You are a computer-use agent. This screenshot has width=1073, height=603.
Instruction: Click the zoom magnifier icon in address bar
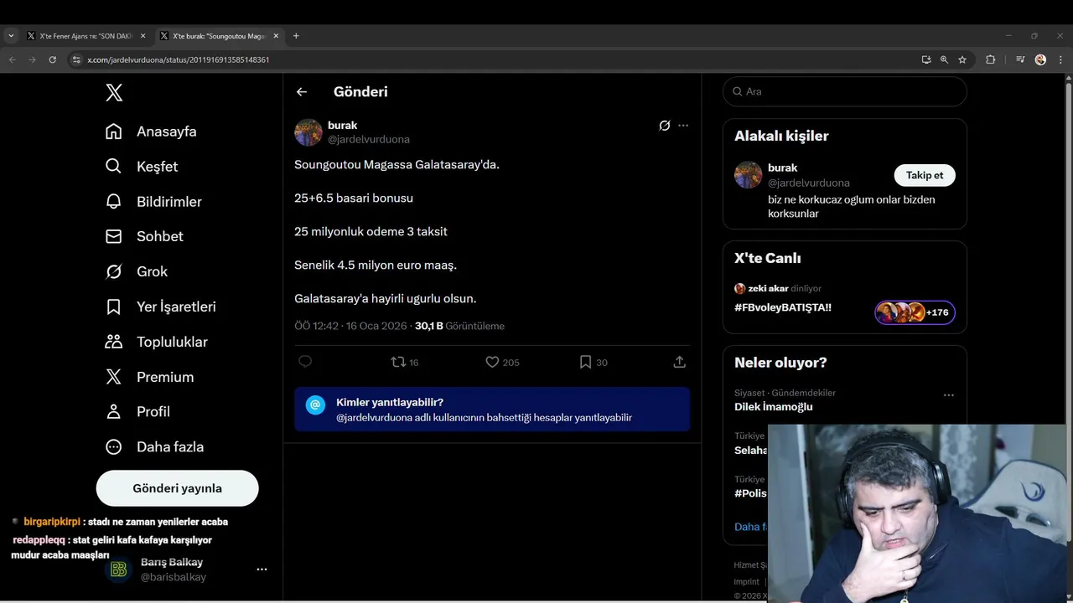(x=944, y=59)
